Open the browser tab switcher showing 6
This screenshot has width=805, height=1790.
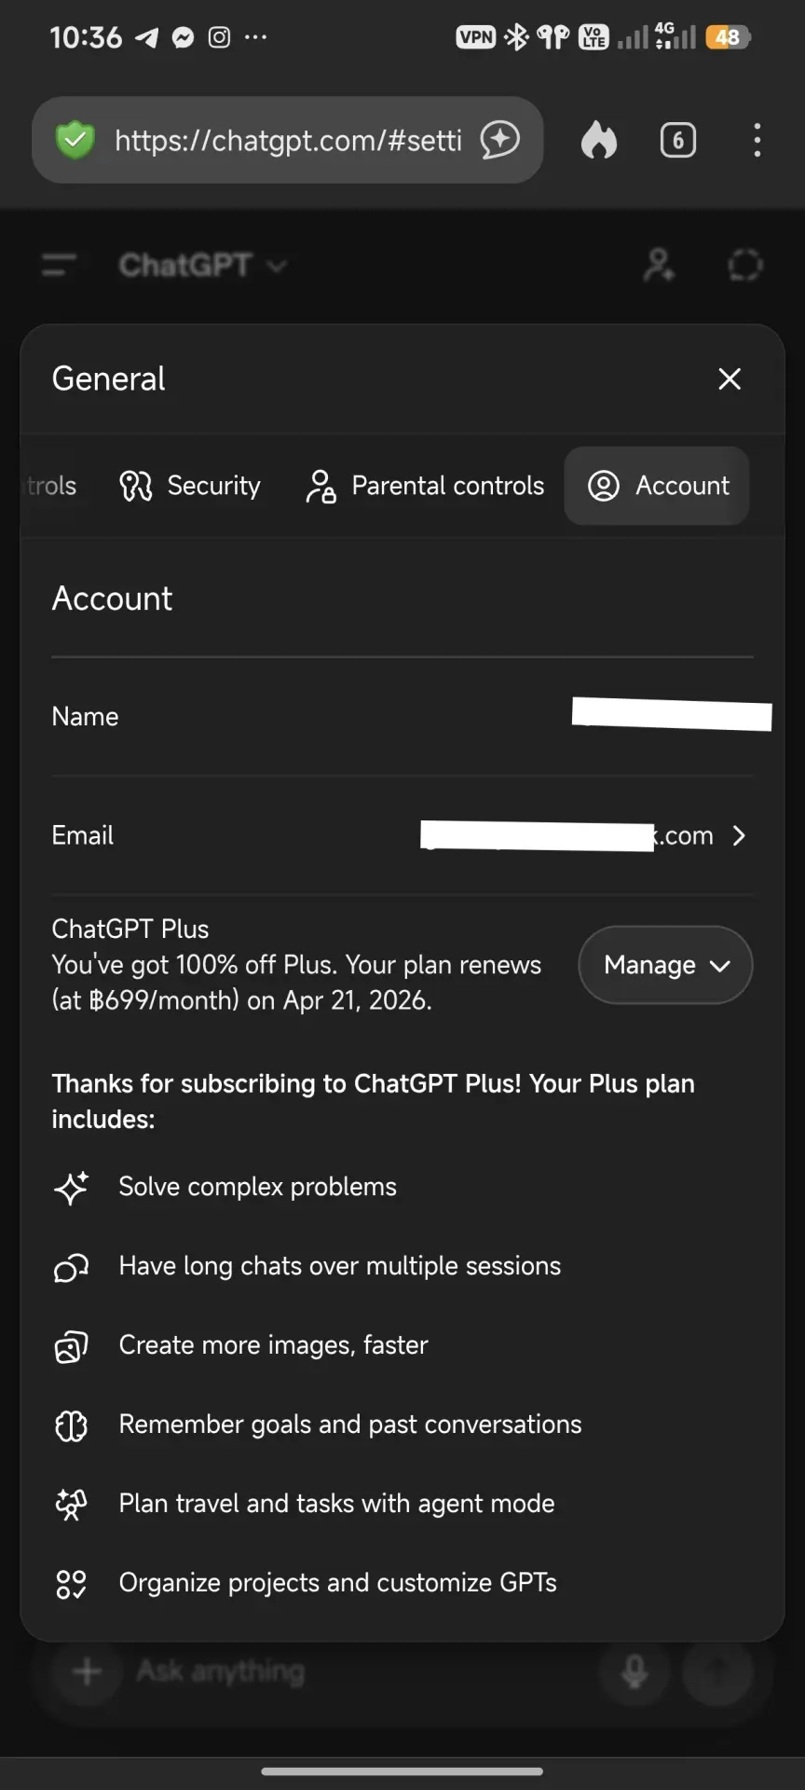pyautogui.click(x=677, y=141)
